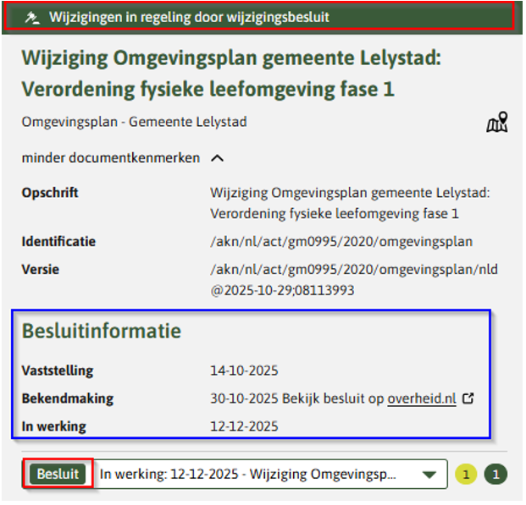Click the dropdown arrow of the version selector

pos(430,475)
